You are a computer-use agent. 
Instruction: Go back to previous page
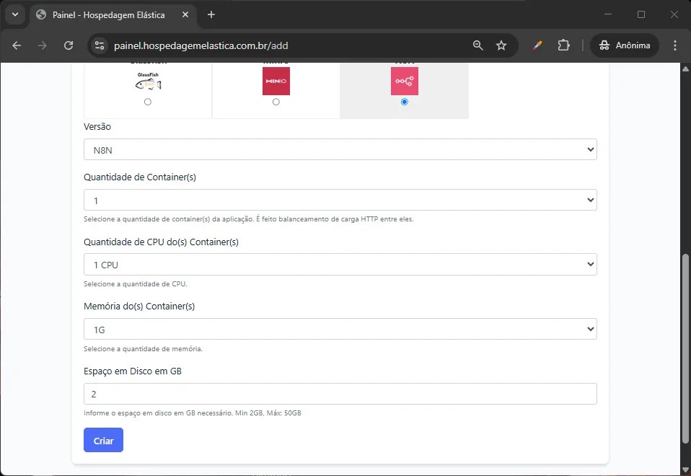point(17,45)
